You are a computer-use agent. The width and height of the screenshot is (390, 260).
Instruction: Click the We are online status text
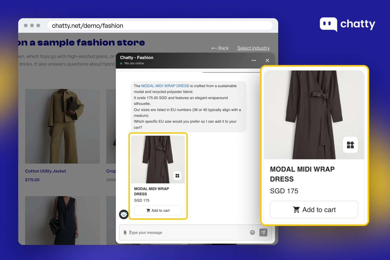[x=134, y=63]
